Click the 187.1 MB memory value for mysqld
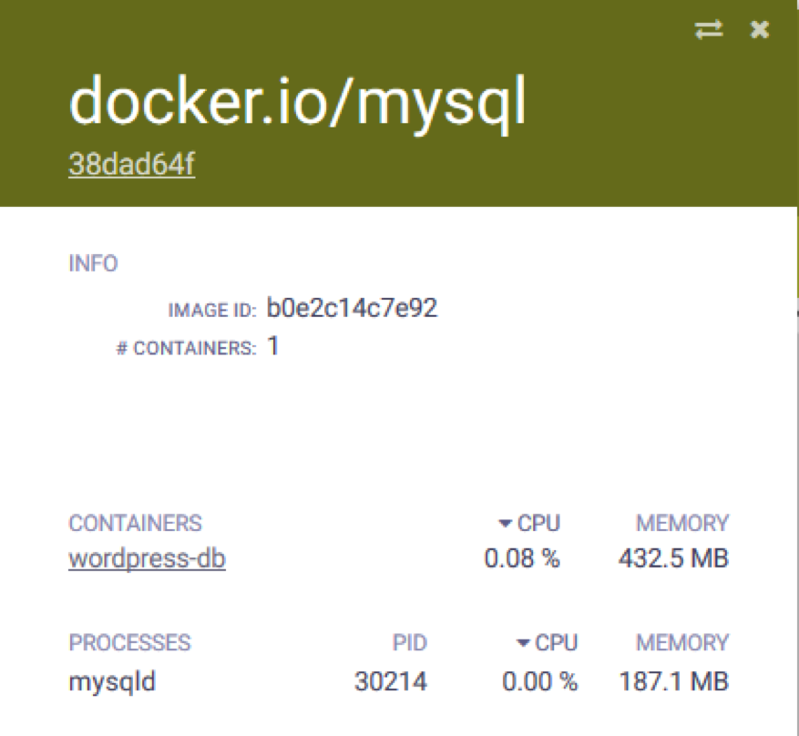The image size is (799, 736). (674, 680)
